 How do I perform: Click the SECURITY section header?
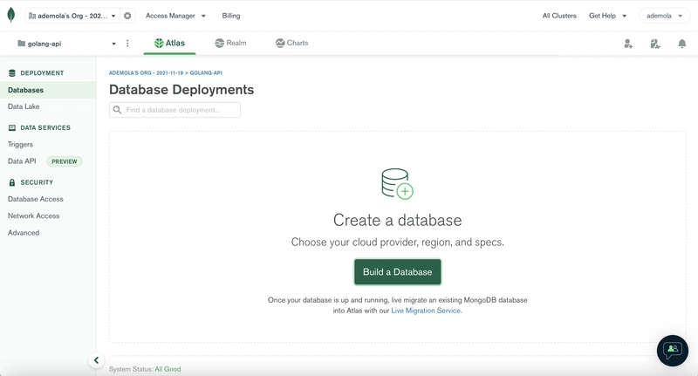[x=31, y=182]
